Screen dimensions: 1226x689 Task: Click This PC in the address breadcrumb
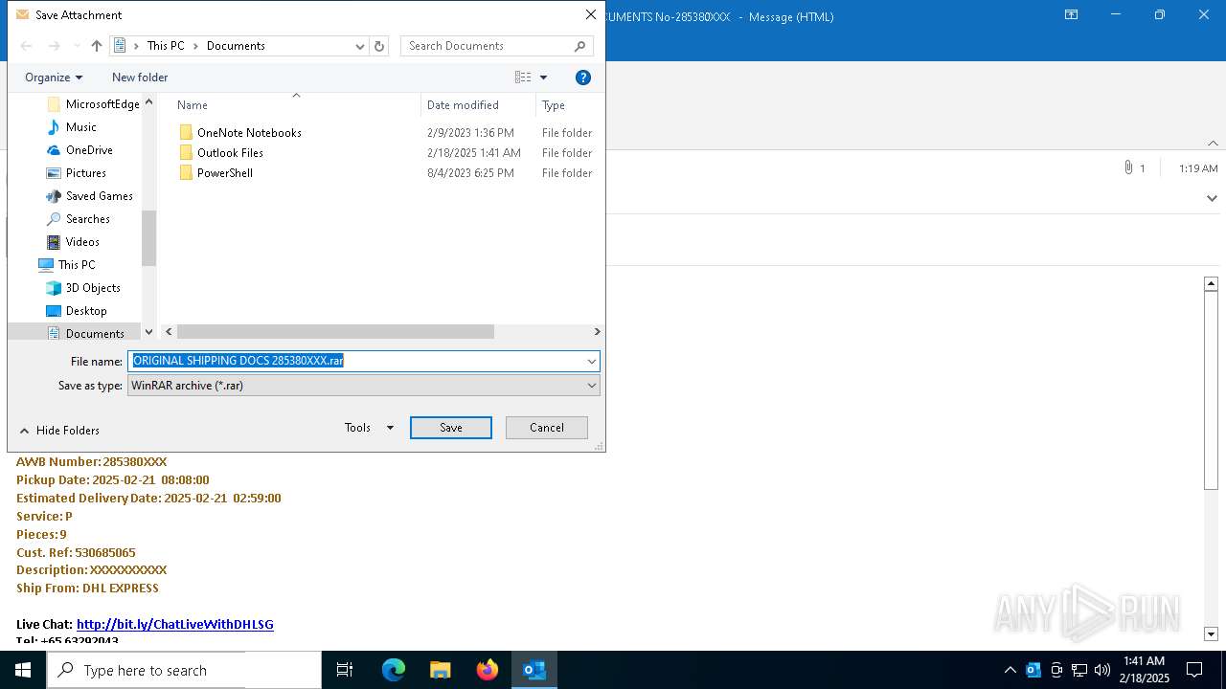[166, 46]
